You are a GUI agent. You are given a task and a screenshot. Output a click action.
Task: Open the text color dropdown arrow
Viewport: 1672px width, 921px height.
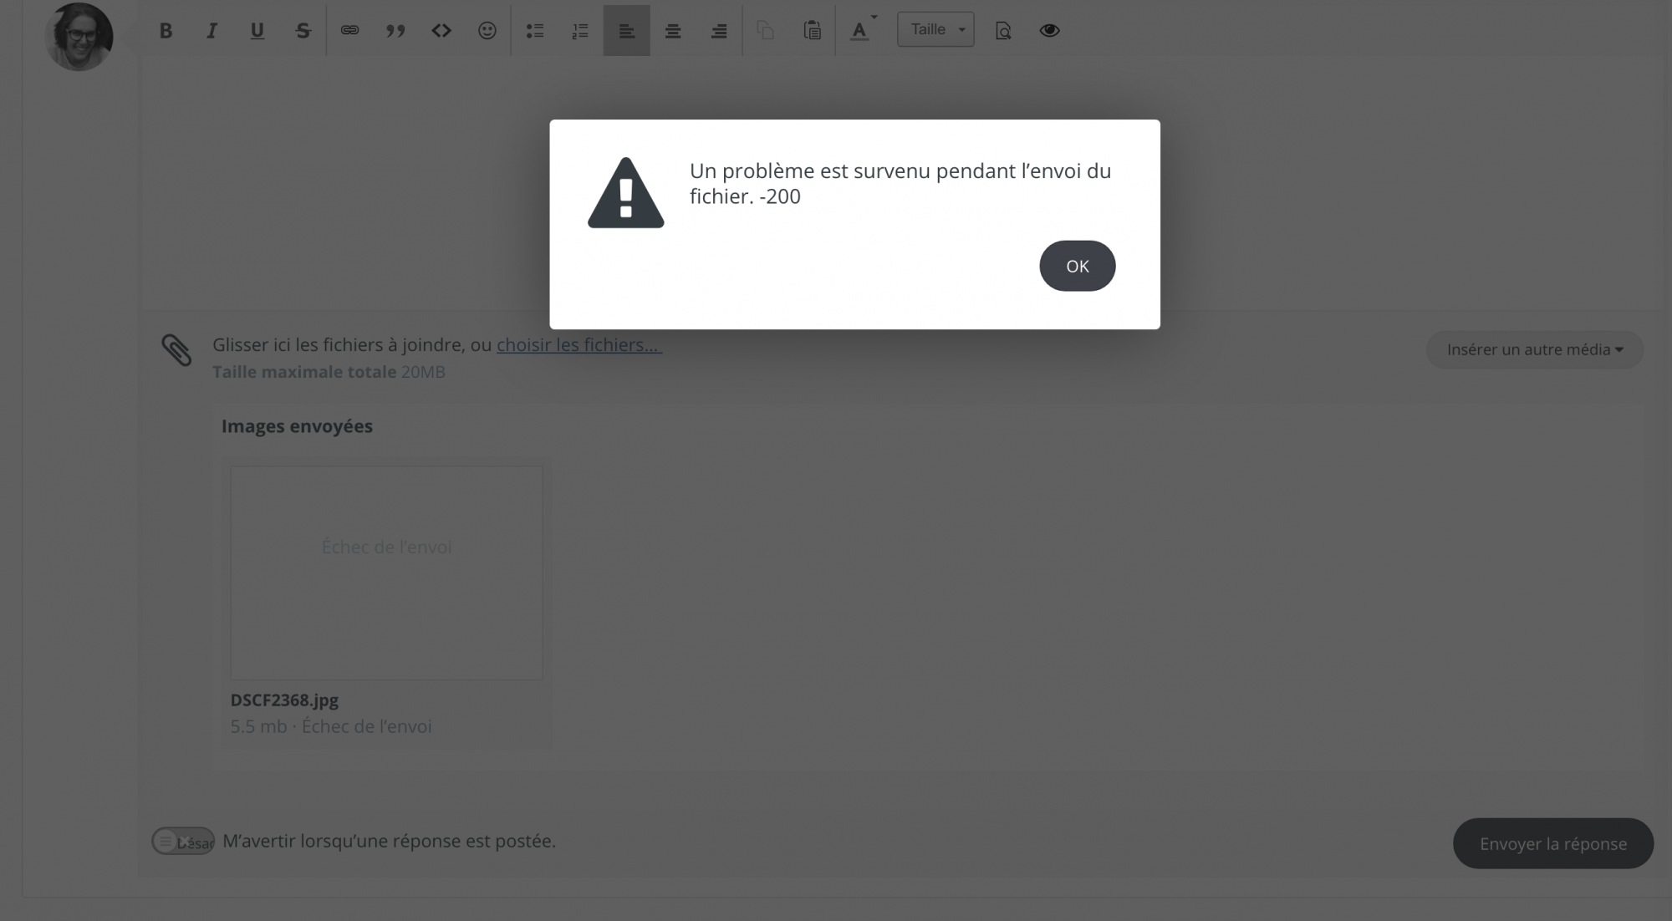[x=874, y=17]
